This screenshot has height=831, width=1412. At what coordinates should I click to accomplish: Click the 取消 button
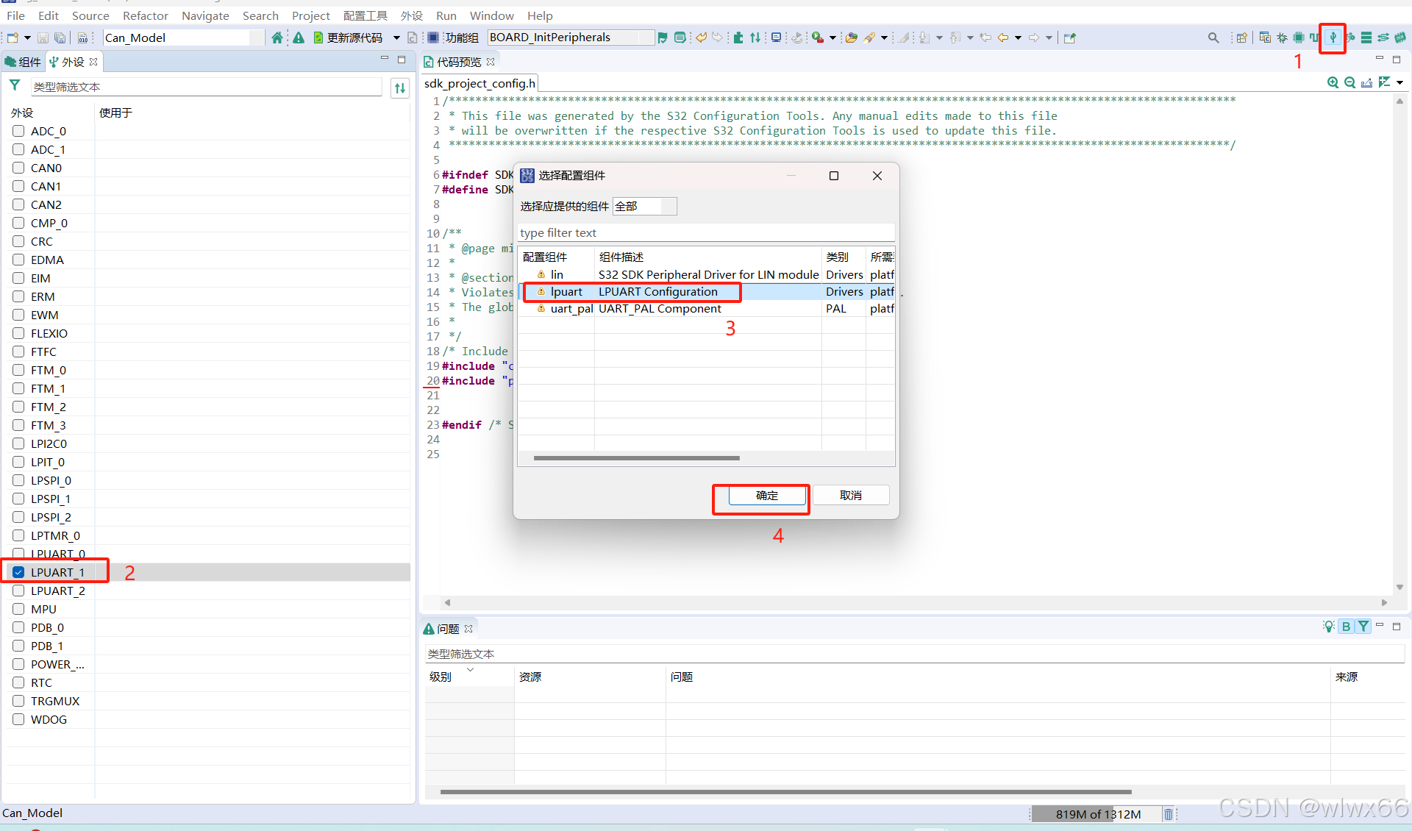[x=850, y=496]
